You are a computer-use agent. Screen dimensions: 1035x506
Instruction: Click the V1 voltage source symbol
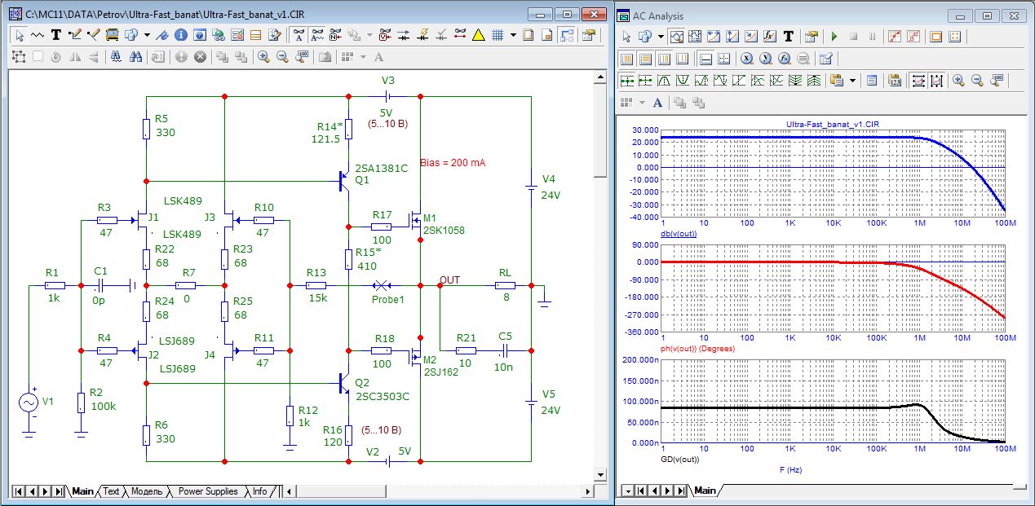[x=29, y=403]
